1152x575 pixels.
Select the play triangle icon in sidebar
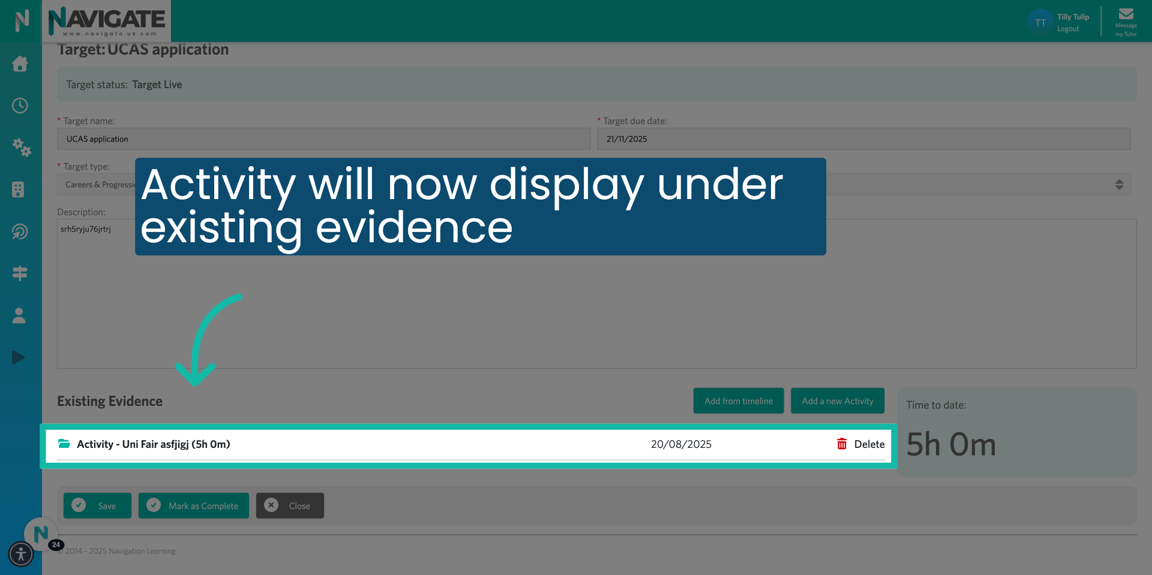point(18,357)
